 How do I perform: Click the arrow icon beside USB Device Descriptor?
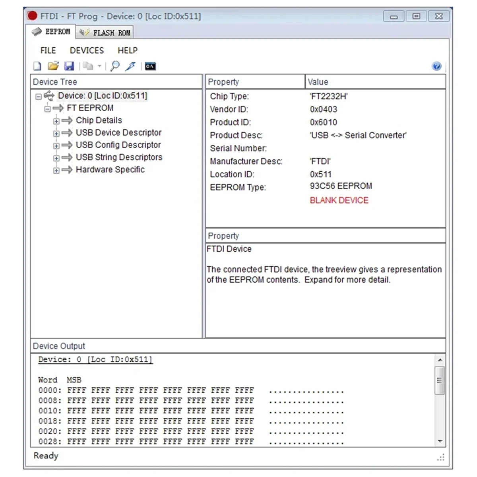67,133
